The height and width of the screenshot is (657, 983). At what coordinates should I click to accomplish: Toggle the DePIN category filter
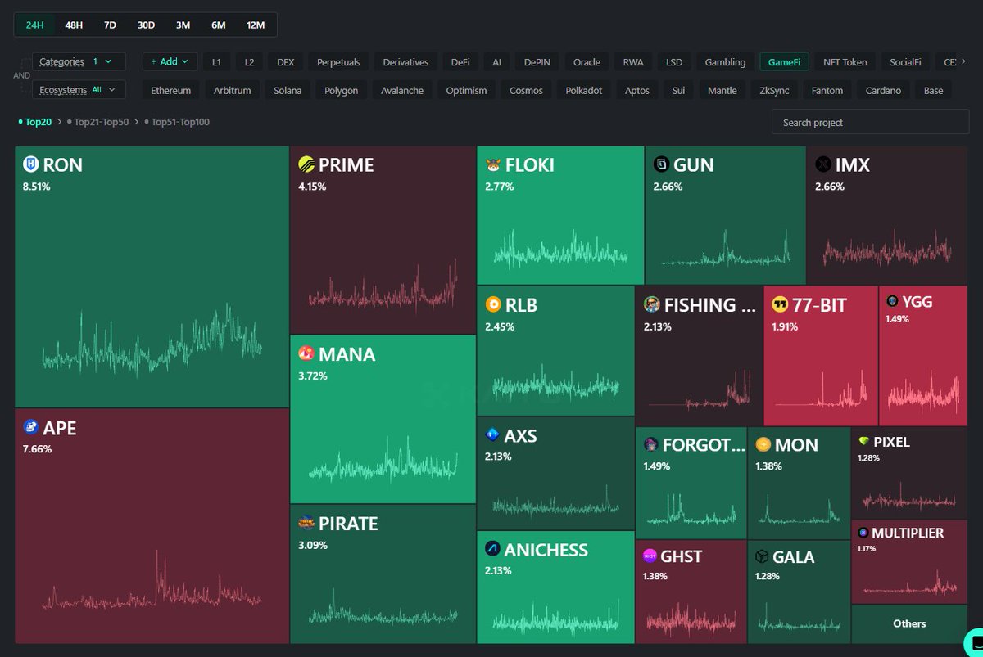tap(537, 62)
